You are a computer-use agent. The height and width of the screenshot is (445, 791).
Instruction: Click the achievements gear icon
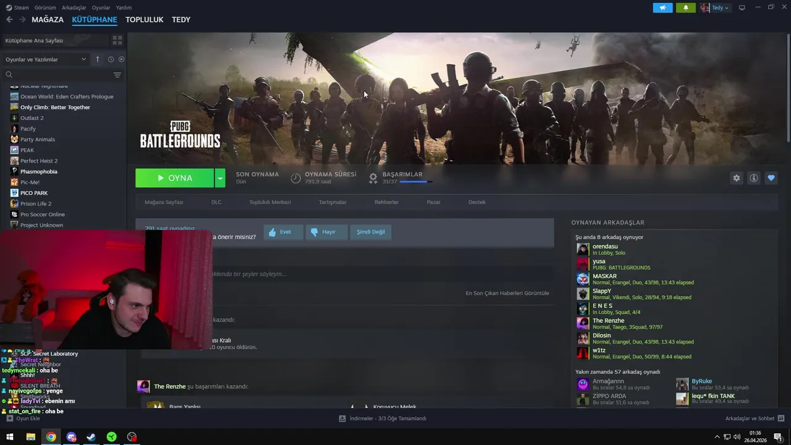click(x=373, y=178)
